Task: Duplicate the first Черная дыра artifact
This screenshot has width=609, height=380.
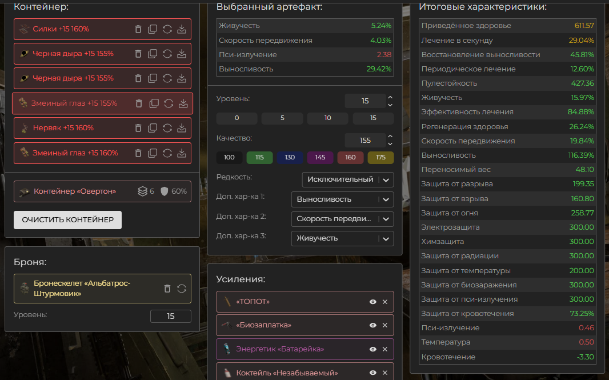Action: pos(153,54)
